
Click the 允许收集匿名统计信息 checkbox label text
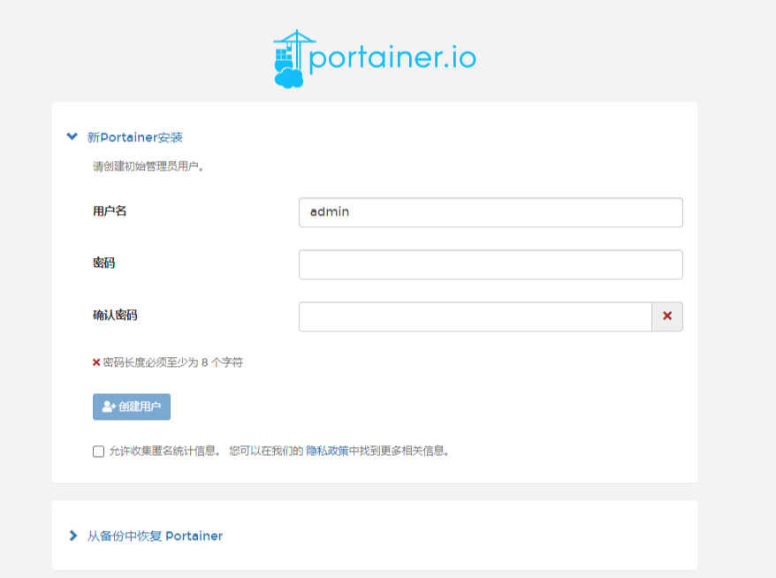tap(164, 451)
